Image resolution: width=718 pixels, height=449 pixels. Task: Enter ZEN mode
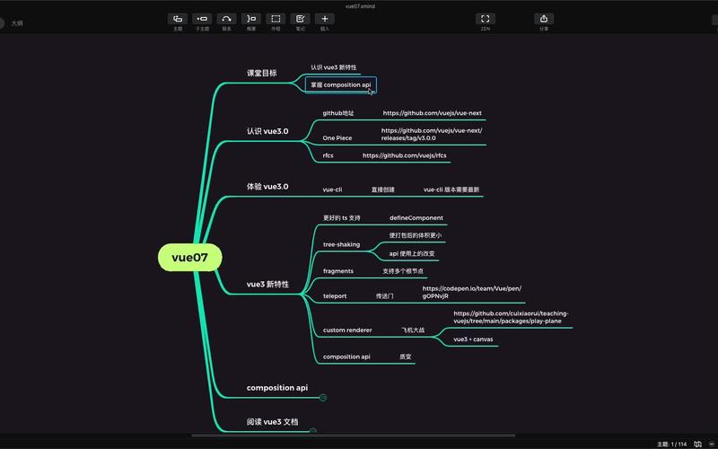(x=486, y=19)
